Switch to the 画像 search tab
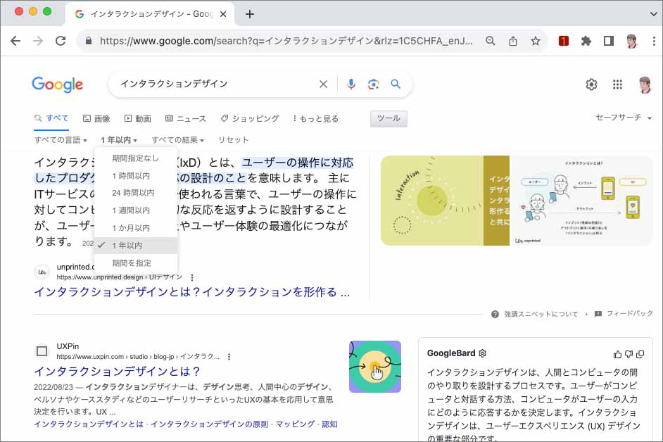The height and width of the screenshot is (442, 663). 99,118
